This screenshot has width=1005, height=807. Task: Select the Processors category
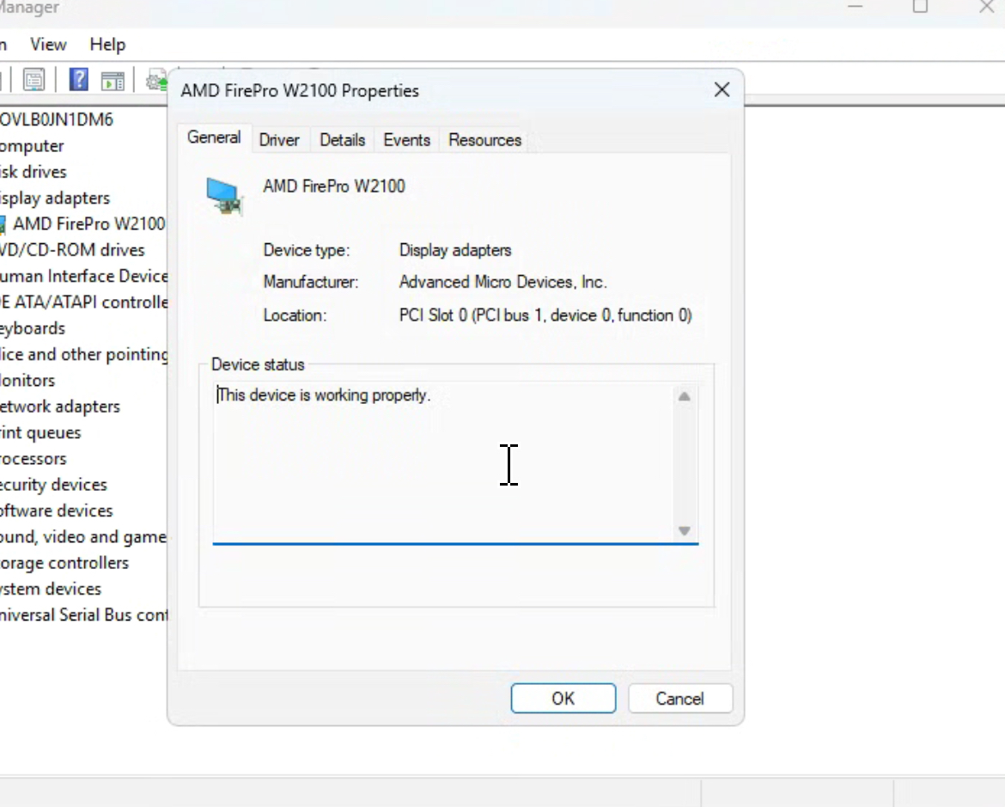33,459
